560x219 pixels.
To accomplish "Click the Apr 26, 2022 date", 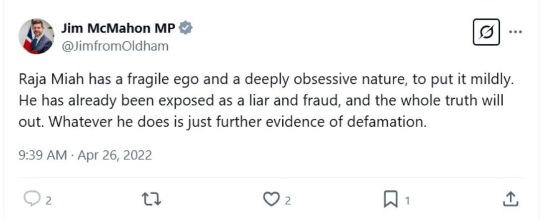I will pyautogui.click(x=114, y=155).
